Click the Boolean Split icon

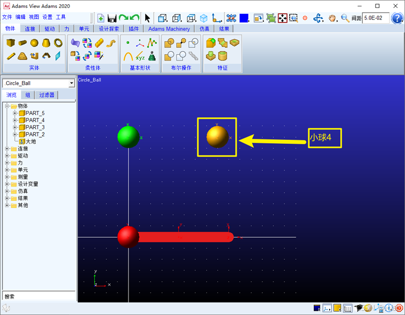pos(181,56)
